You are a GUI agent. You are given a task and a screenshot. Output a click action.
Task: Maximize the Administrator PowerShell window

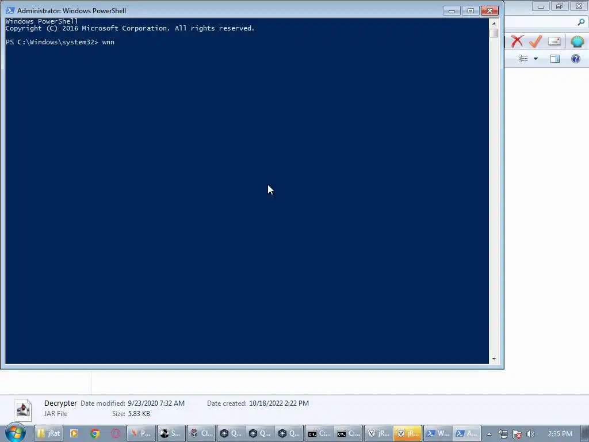point(471,11)
